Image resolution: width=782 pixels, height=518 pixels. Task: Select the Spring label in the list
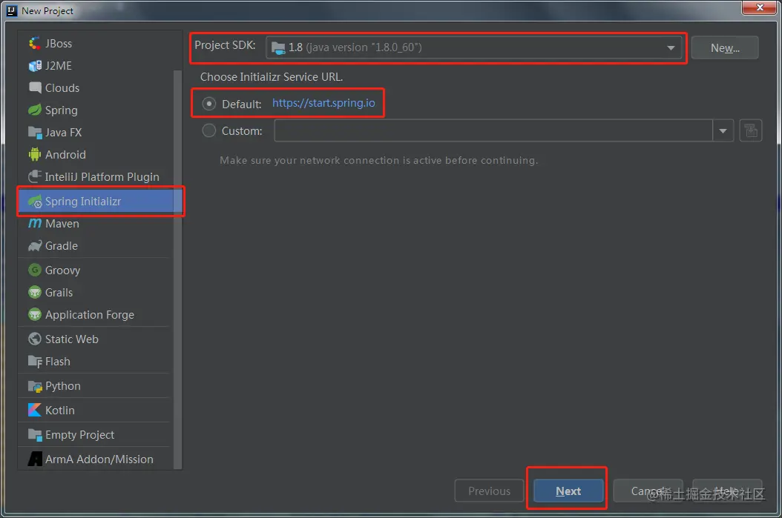(62, 110)
